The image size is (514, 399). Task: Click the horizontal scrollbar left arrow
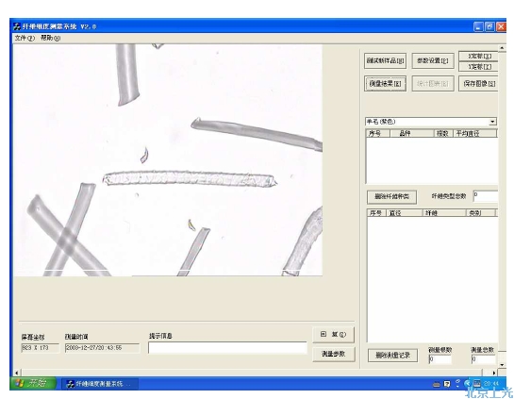point(17,373)
